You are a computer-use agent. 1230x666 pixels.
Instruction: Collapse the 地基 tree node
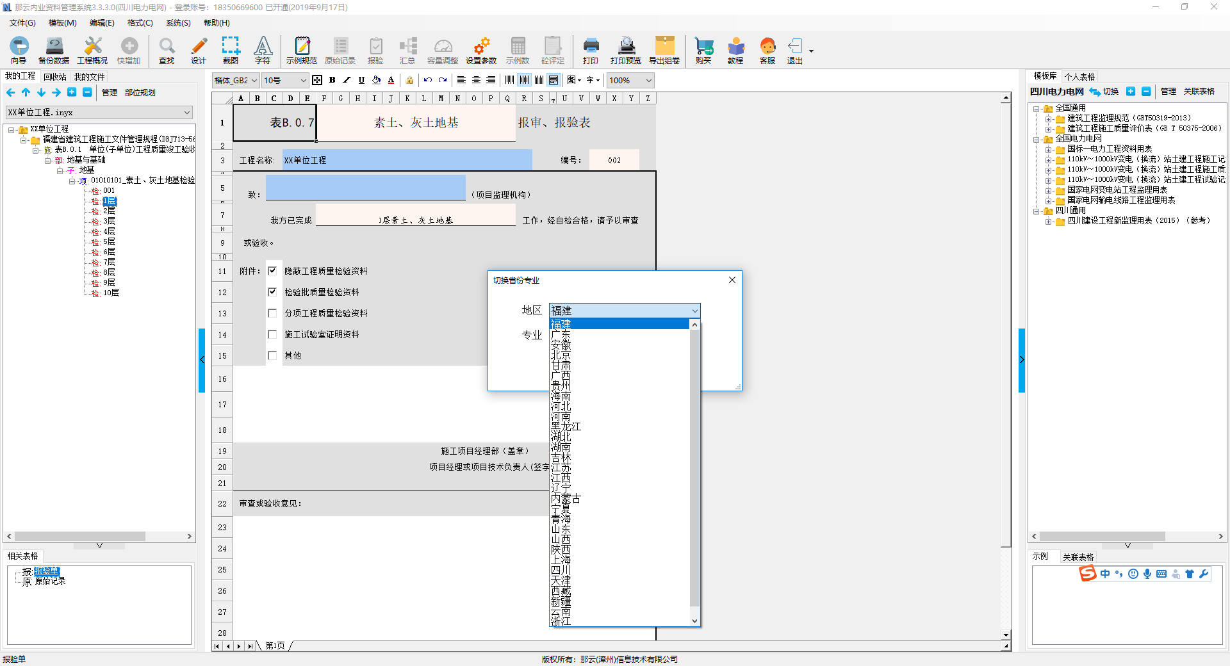coord(60,170)
